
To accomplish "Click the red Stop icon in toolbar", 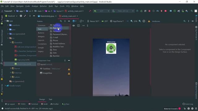I will (166, 11).
